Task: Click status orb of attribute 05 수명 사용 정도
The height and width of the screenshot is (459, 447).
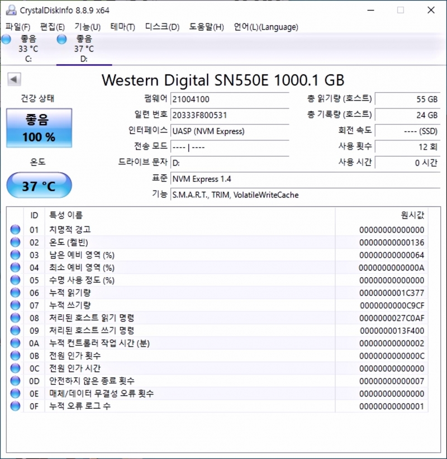Action: [15, 280]
